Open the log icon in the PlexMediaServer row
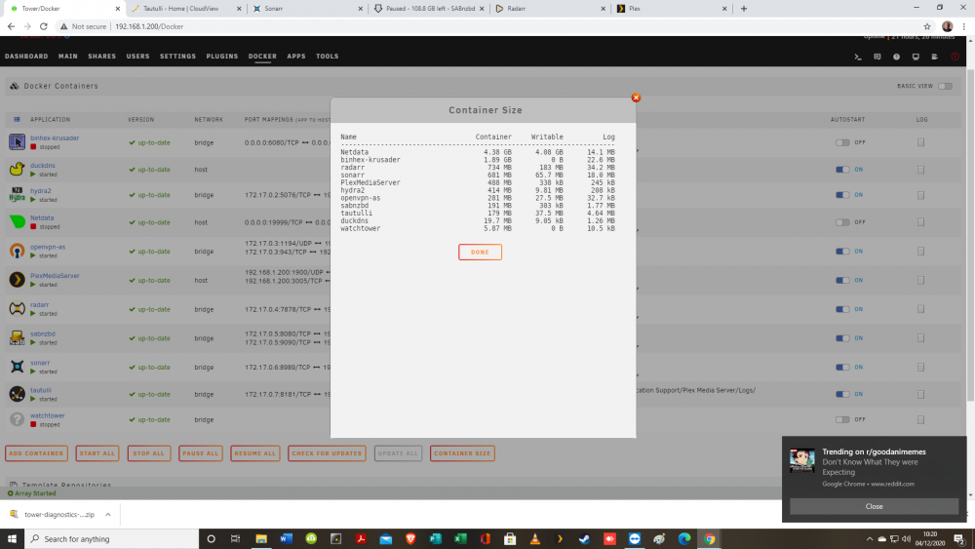This screenshot has height=549, width=975. (x=921, y=281)
